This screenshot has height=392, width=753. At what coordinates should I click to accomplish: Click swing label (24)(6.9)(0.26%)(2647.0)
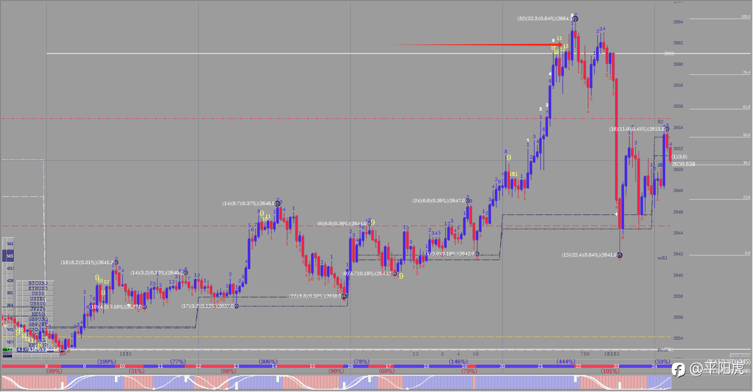point(439,201)
